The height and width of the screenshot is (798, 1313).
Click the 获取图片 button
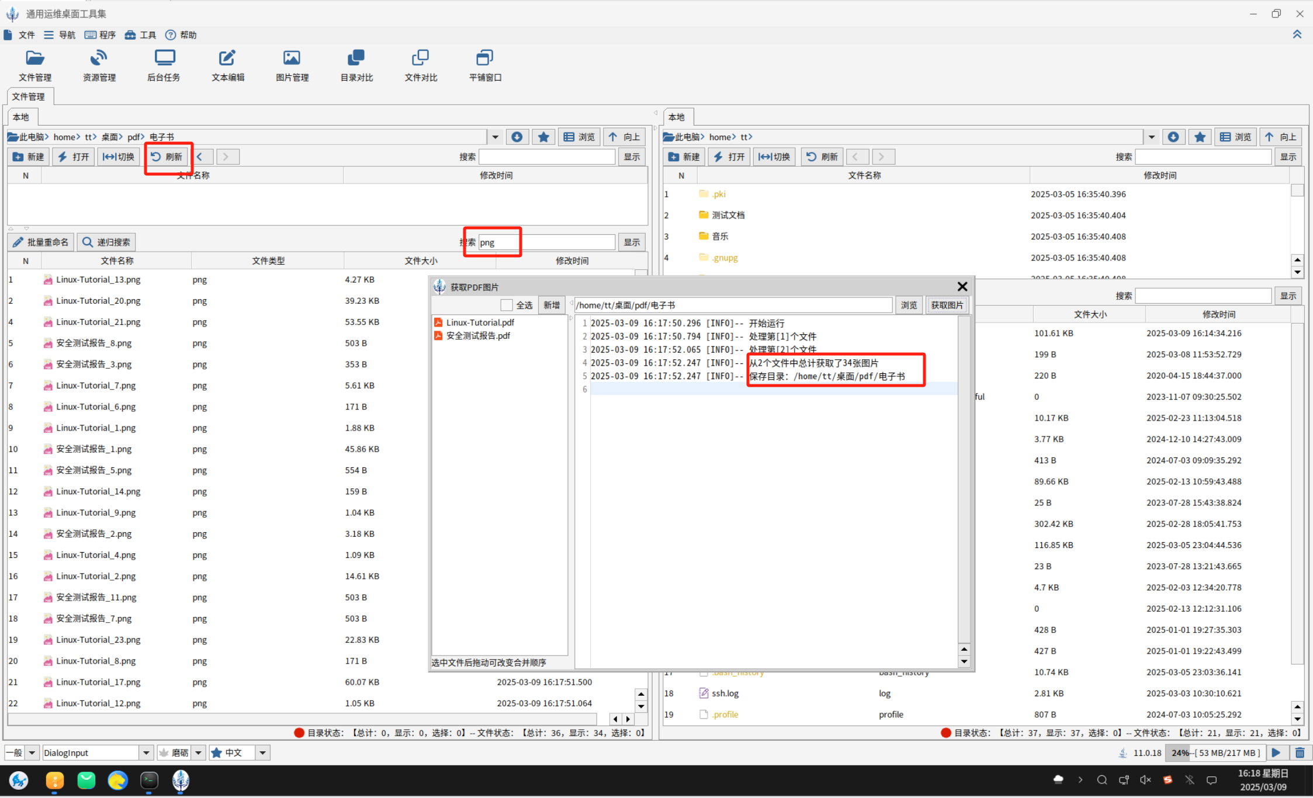point(947,305)
